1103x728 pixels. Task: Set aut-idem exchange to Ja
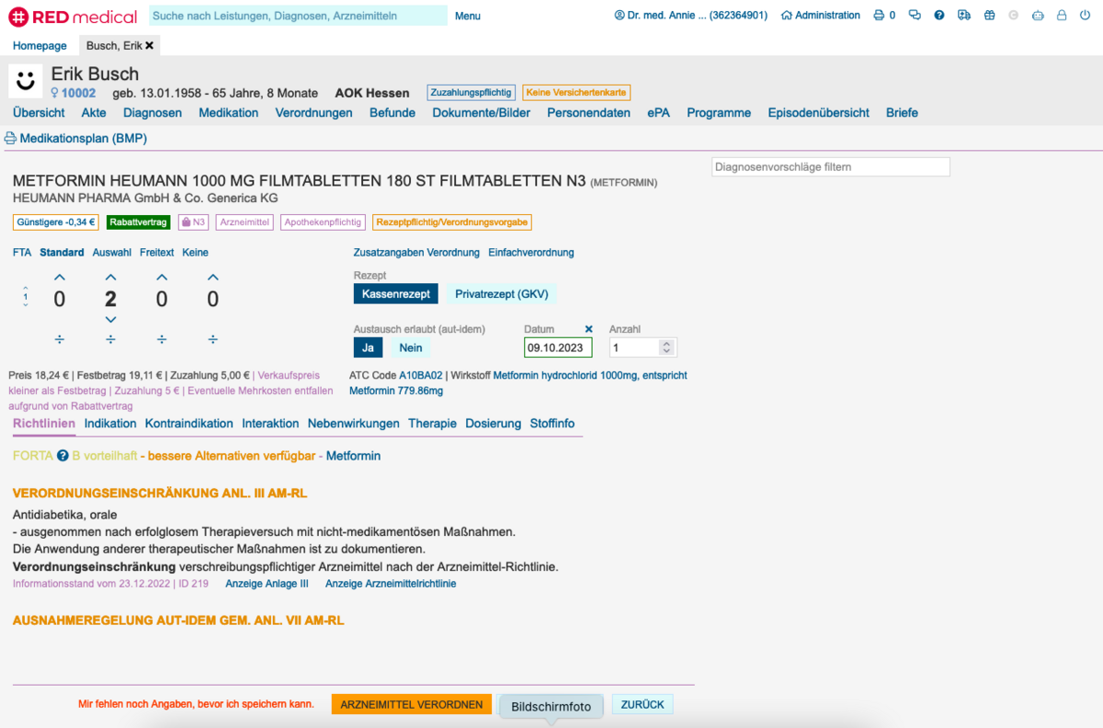368,347
